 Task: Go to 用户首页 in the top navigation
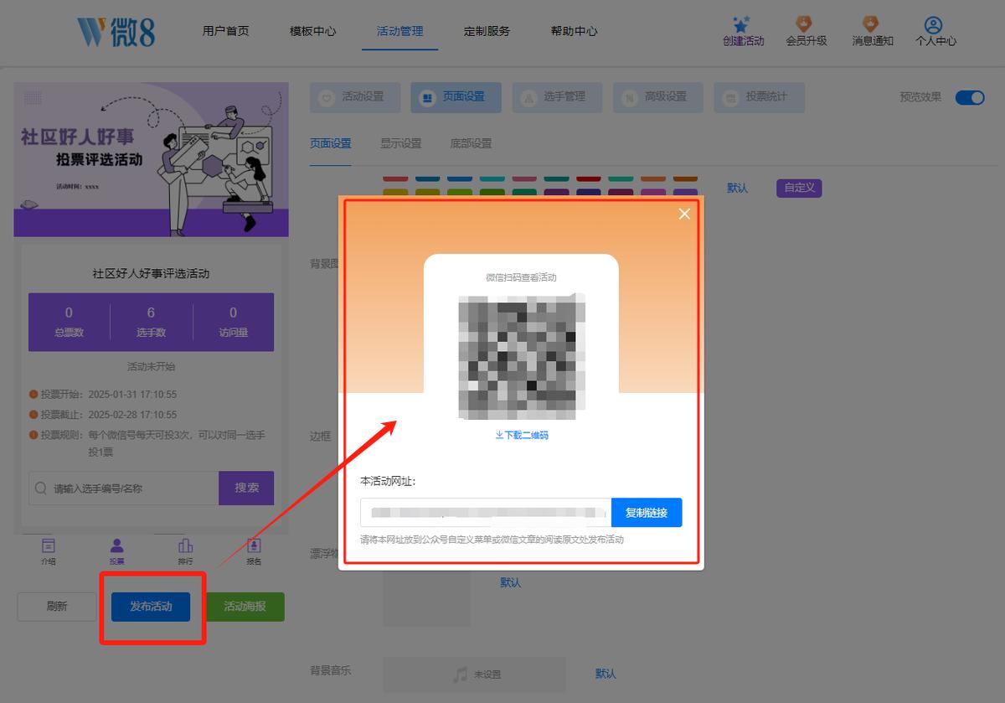[225, 31]
